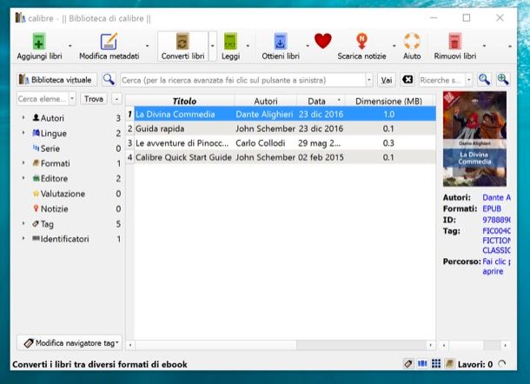
Task: Open advanced search magnifier beside Biblioteca virtuale
Action: tap(109, 80)
